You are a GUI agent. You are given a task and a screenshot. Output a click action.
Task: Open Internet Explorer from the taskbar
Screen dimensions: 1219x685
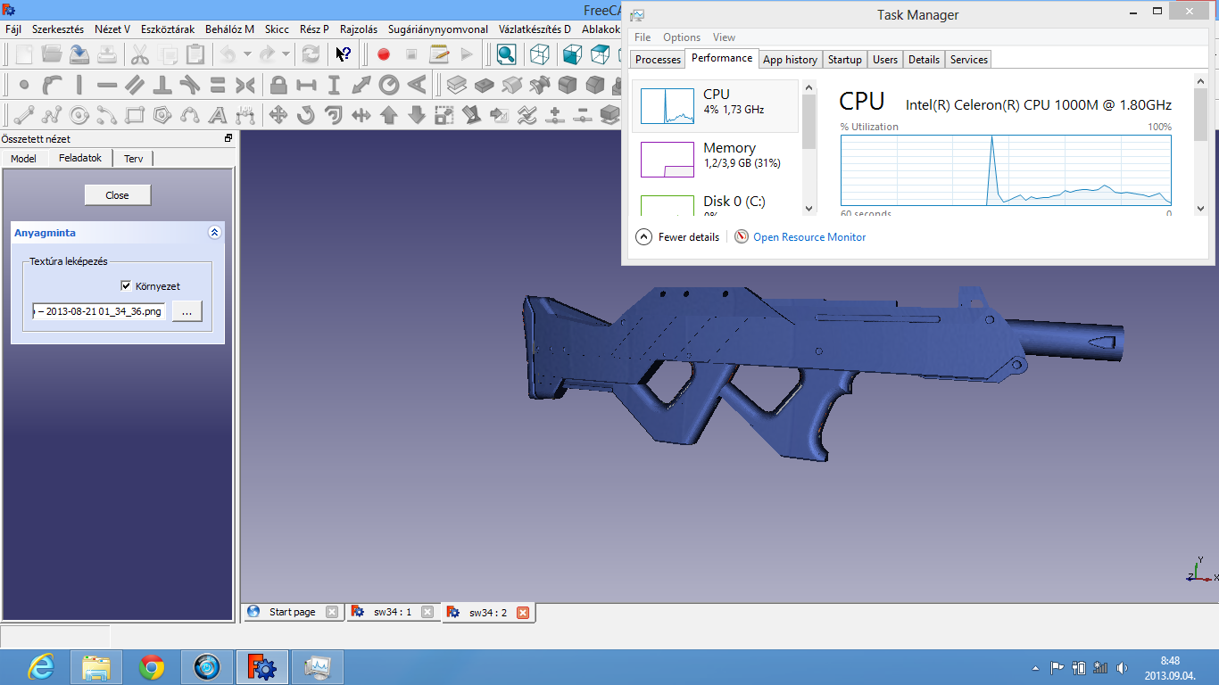(x=41, y=667)
